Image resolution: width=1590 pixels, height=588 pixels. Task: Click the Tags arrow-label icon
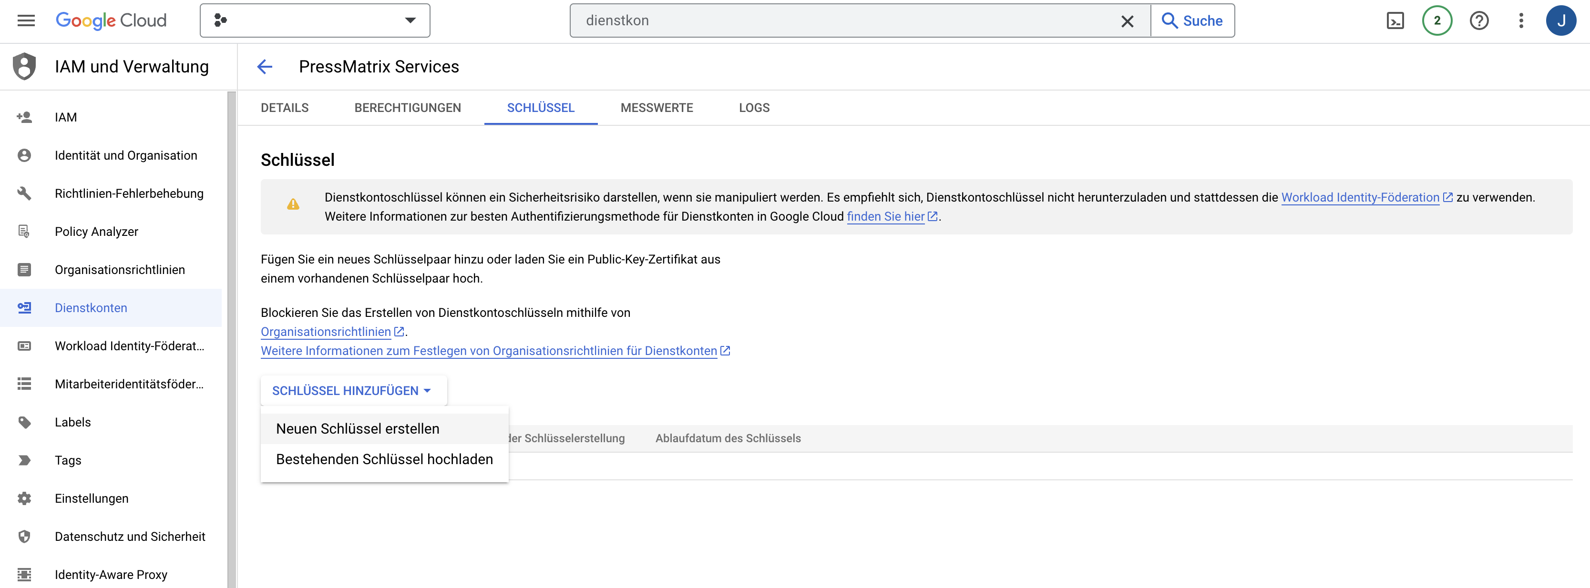[x=25, y=460]
